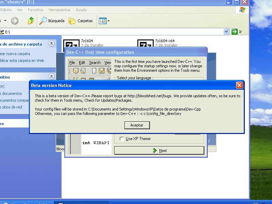The height and width of the screenshot is (204, 272).
Task: Open the Favoritos menu in Explorer
Action: (36, 10)
